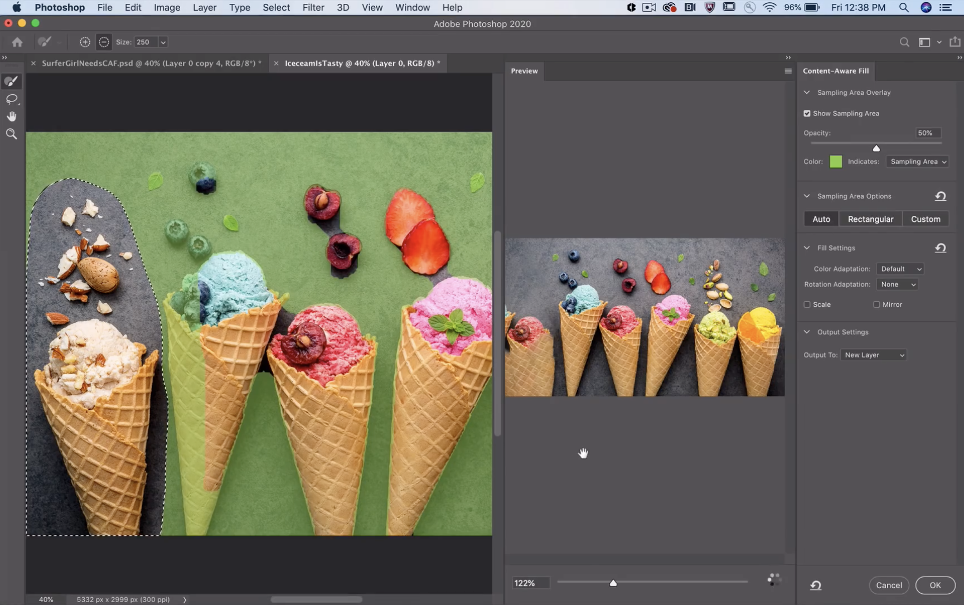The image size is (964, 605).
Task: Select the Zoom tool
Action: tap(11, 134)
